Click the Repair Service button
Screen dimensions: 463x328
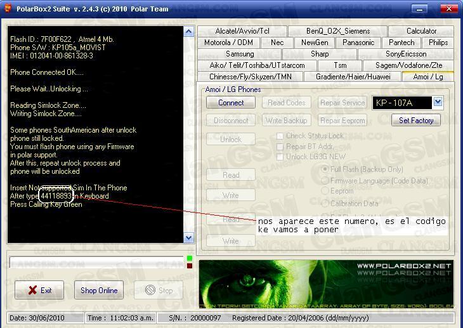pyautogui.click(x=342, y=103)
